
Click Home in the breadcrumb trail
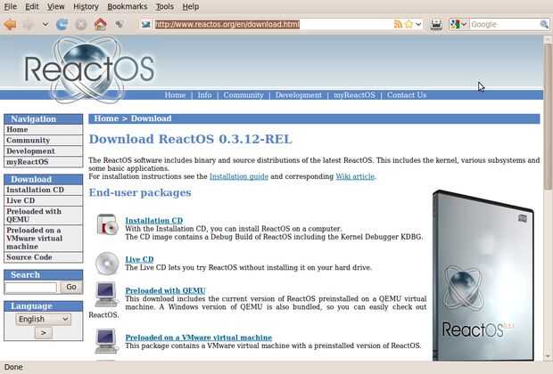pos(106,118)
